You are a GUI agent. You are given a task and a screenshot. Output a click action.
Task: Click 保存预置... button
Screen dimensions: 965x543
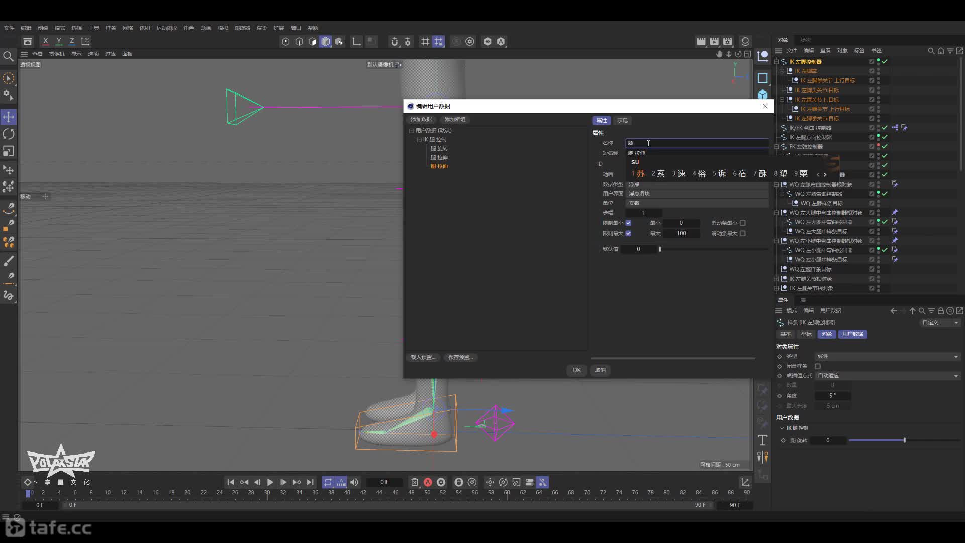click(461, 357)
